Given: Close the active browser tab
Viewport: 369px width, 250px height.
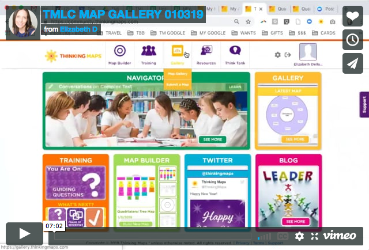Looking at the screenshot, I should pyautogui.click(x=261, y=9).
